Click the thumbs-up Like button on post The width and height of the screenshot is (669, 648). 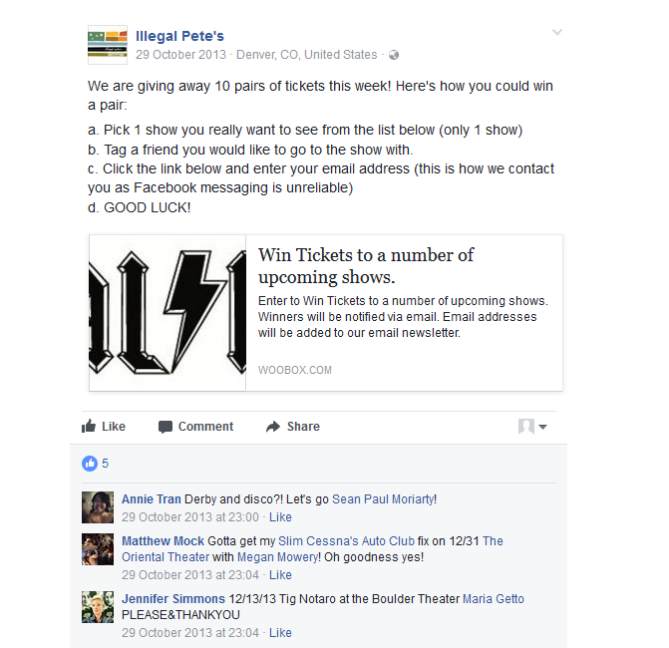(104, 426)
